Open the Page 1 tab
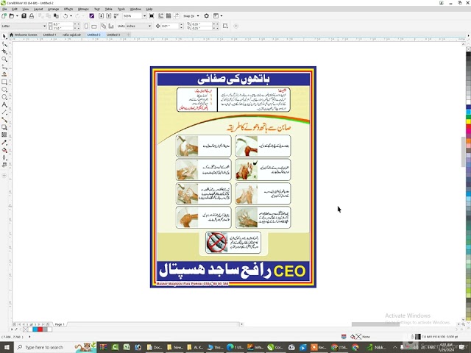Screen dimensions: 471x353 (60, 324)
